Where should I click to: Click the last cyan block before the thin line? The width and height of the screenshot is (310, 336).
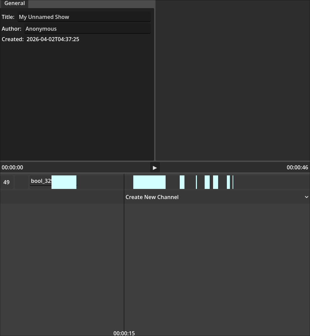click(228, 182)
